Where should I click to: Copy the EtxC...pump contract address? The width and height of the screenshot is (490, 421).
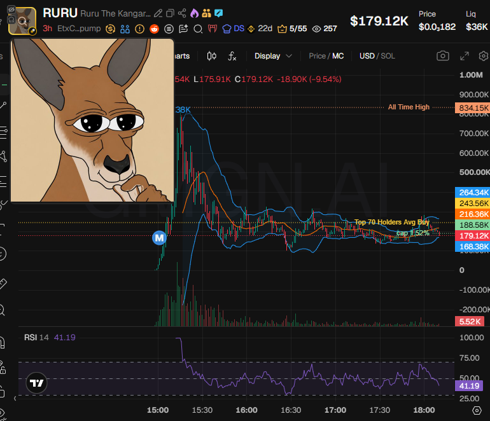[79, 29]
